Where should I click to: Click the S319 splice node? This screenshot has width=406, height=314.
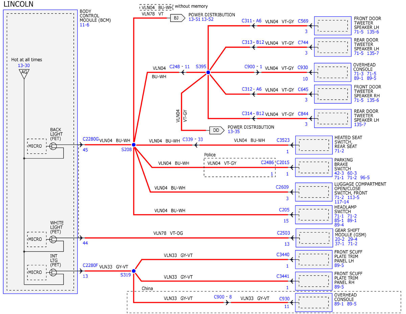point(134,271)
